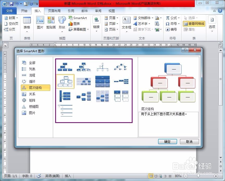Switch to the 开始 home tab
The height and width of the screenshot is (181, 225).
pos(24,11)
